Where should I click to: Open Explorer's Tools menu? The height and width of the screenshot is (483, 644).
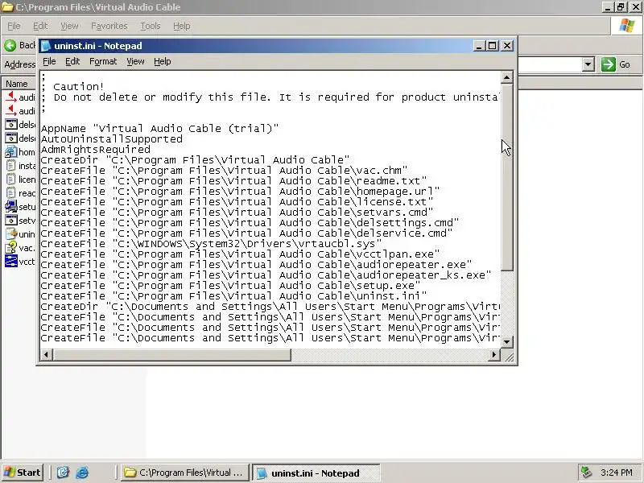(x=151, y=26)
